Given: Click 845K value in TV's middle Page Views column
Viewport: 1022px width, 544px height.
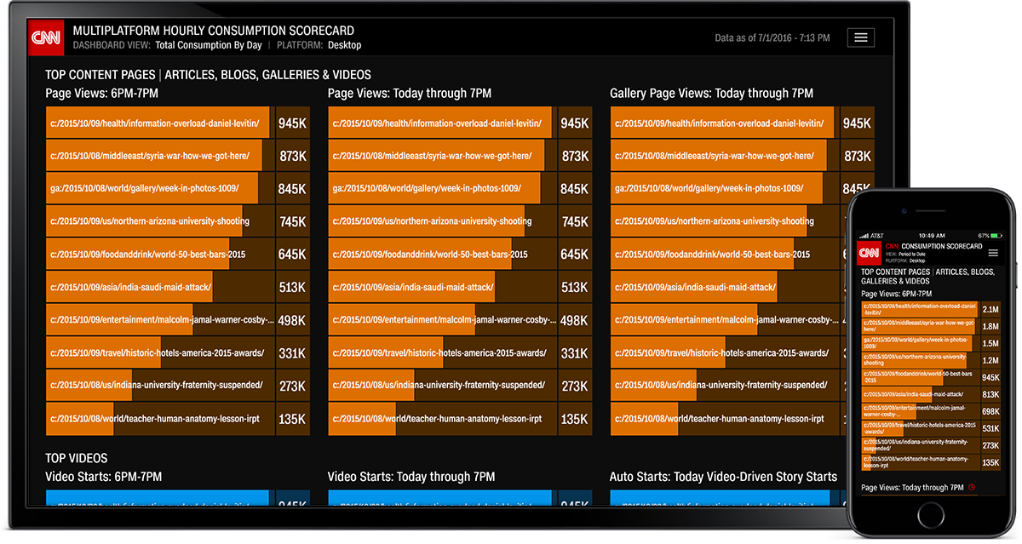Looking at the screenshot, I should 575,189.
